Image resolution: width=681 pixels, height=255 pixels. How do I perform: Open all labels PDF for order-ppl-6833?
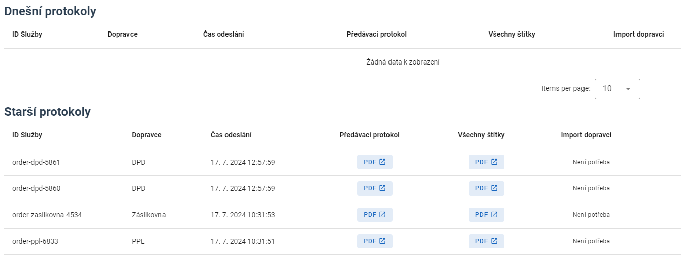[x=486, y=241]
